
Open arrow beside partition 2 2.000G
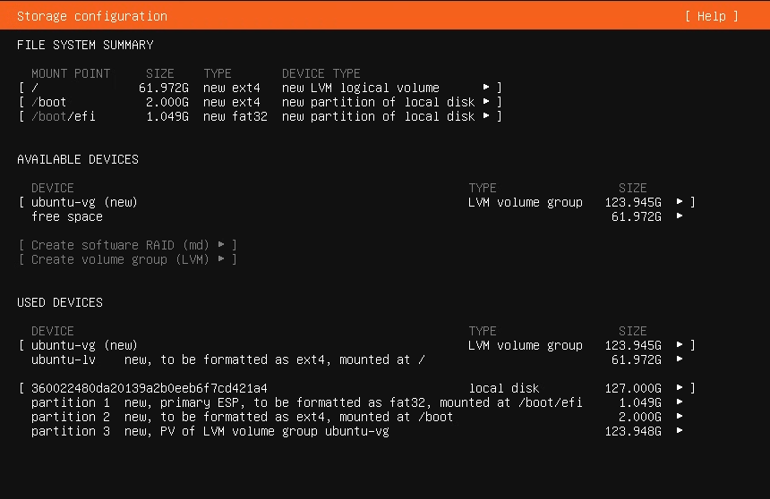pos(680,416)
